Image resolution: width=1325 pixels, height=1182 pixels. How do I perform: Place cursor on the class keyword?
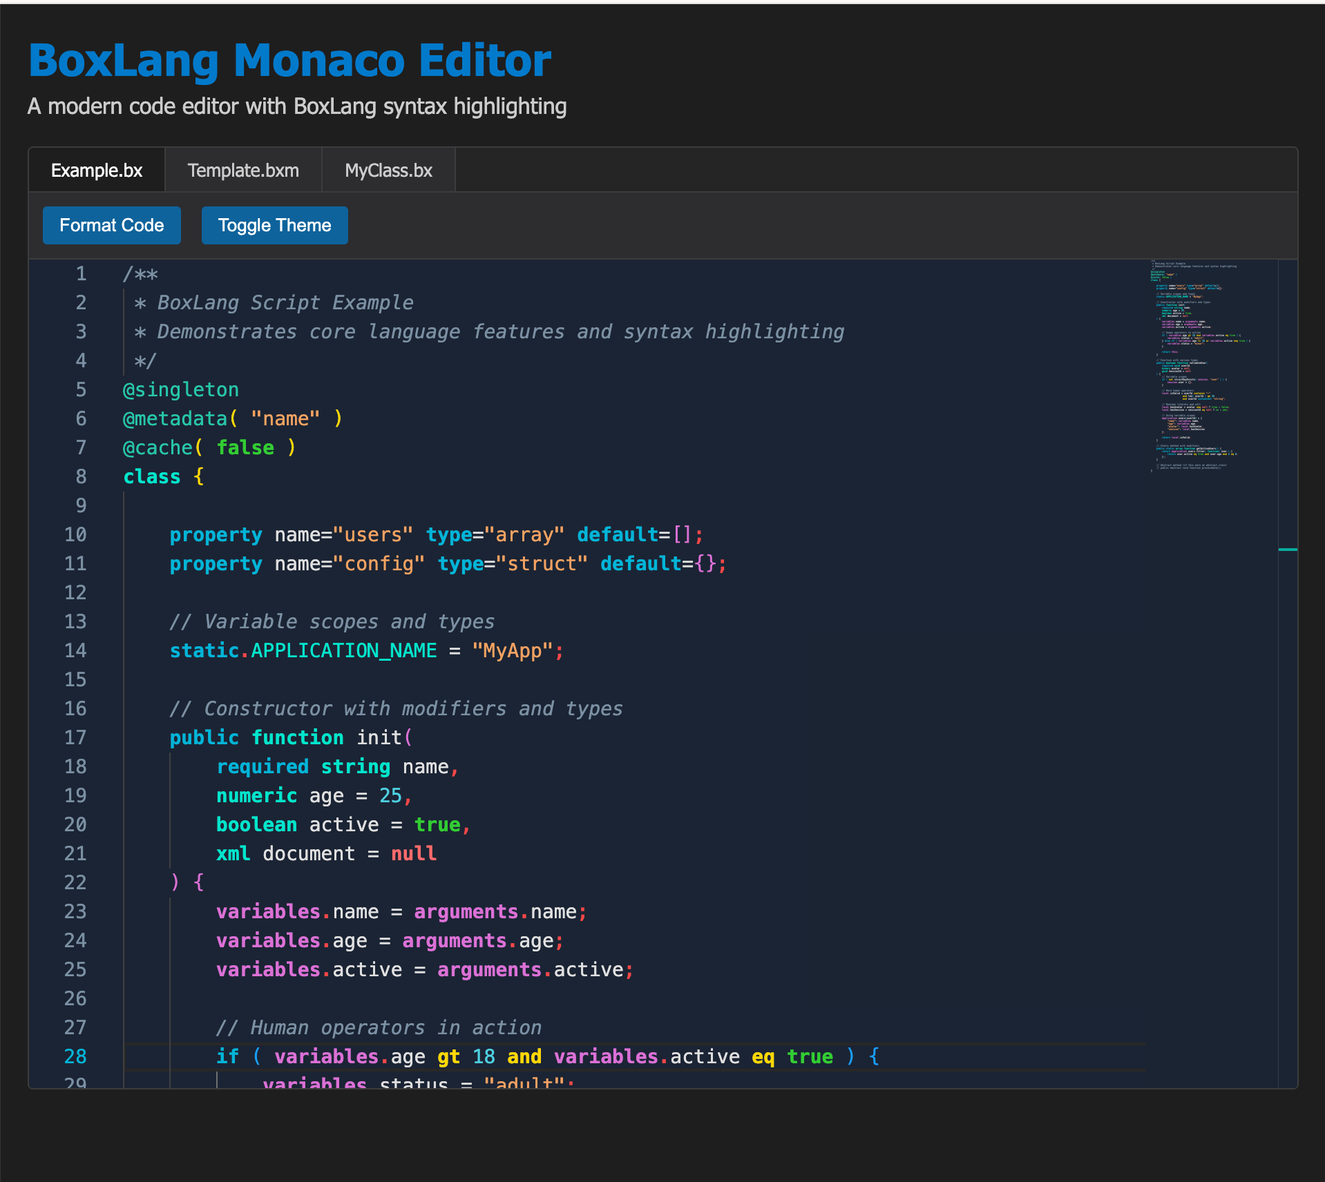(x=151, y=477)
